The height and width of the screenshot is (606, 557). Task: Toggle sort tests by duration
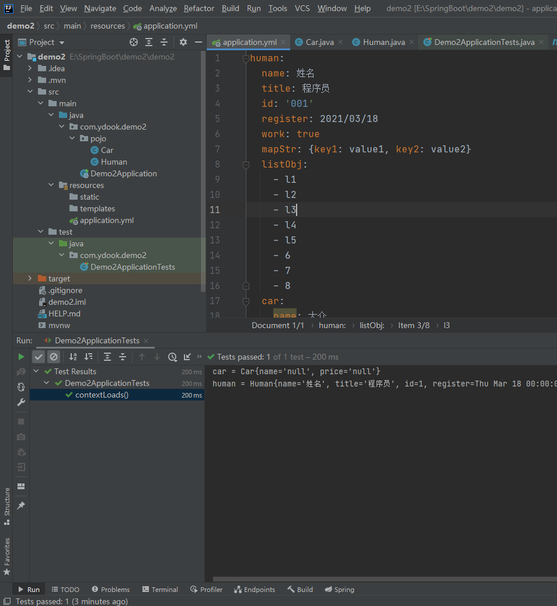[x=89, y=357]
